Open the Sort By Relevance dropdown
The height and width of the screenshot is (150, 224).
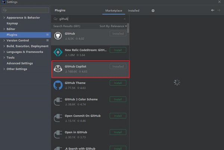113,26
